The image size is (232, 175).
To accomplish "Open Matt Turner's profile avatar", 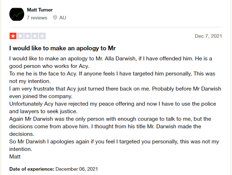I will point(17,14).
